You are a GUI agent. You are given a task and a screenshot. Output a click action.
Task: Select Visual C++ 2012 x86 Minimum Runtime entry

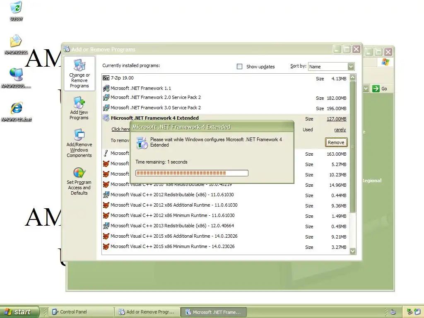pos(226,215)
